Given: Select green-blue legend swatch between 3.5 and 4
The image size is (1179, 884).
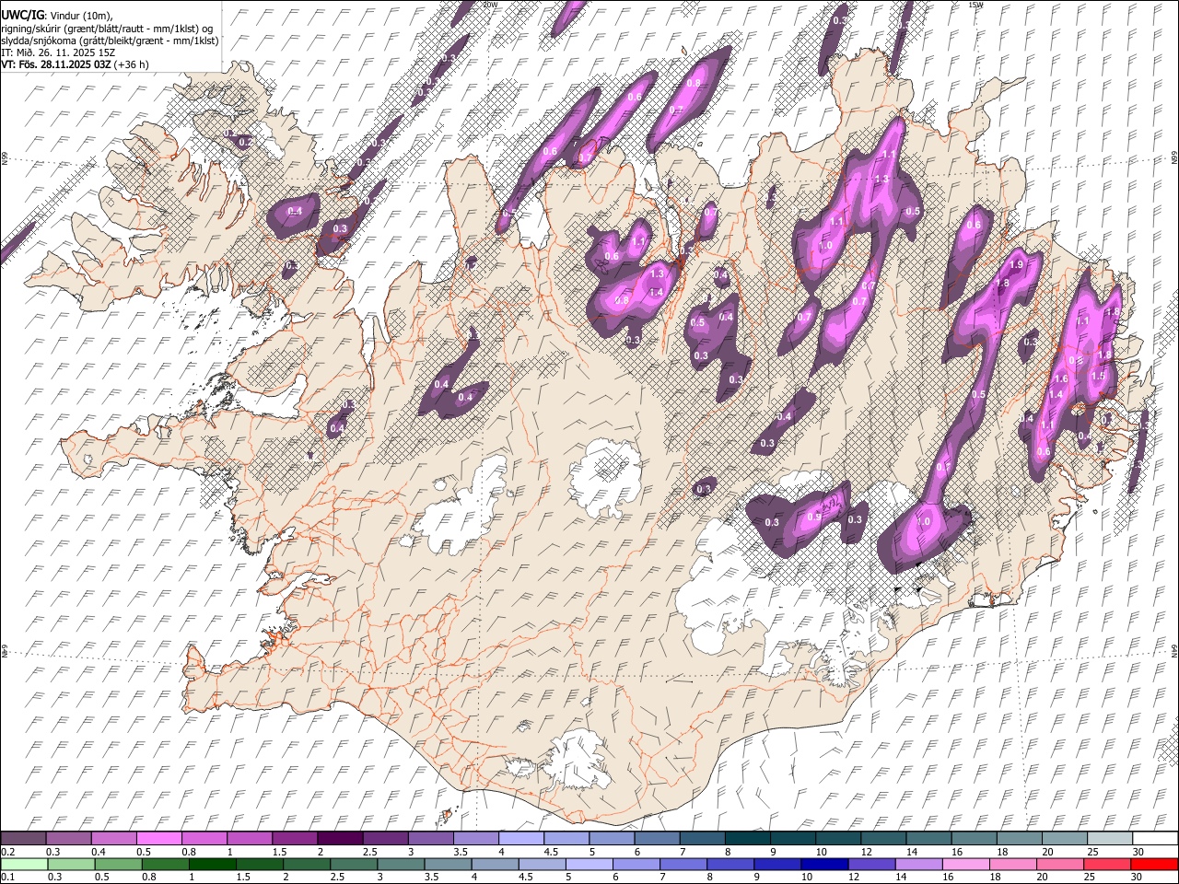Looking at the screenshot, I should [447, 864].
